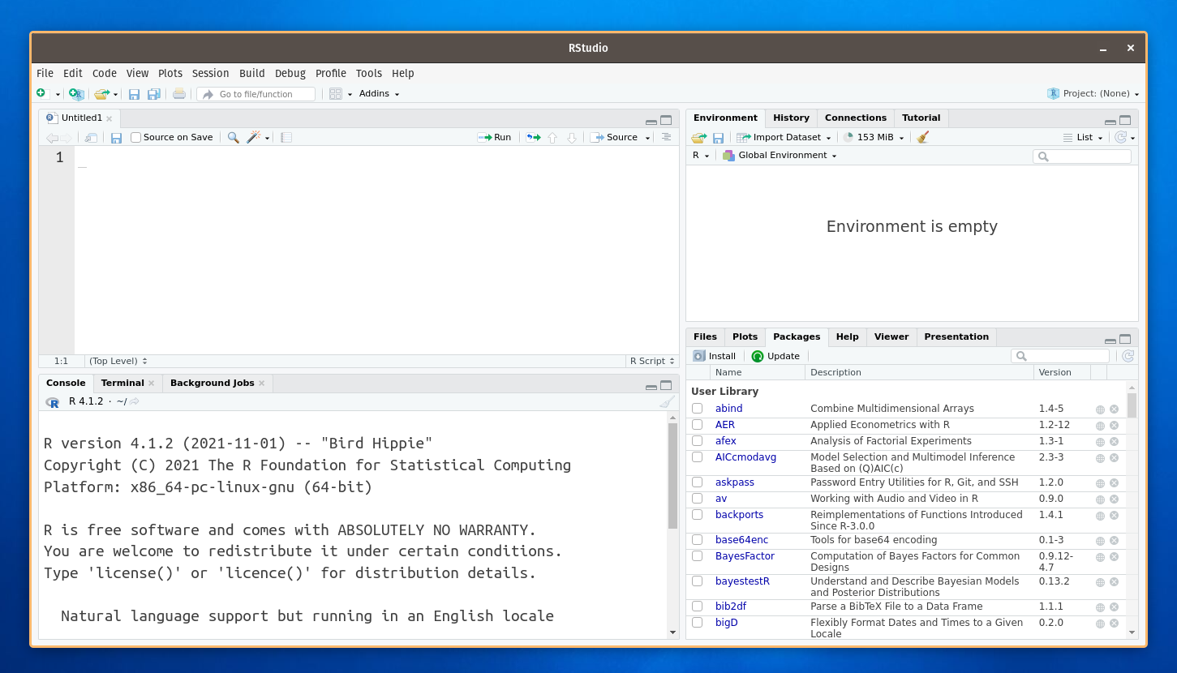Viewport: 1177px width, 673px height.
Task: Open the Tools menu
Action: [x=369, y=74]
